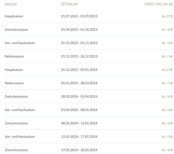Click date range 08.05.2024 - 12.05.2024

click(x=79, y=123)
